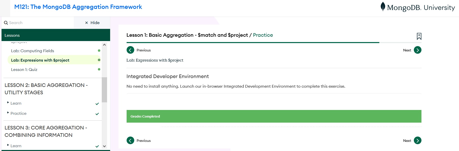Click the X icon beside Hide
The width and height of the screenshot is (459, 151).
click(x=87, y=23)
